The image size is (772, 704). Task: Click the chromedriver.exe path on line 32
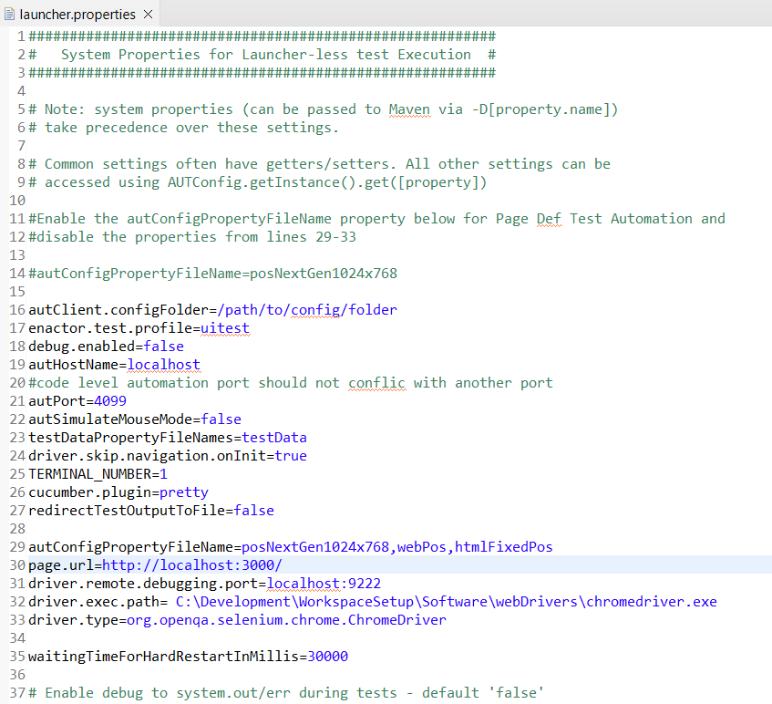point(446,602)
